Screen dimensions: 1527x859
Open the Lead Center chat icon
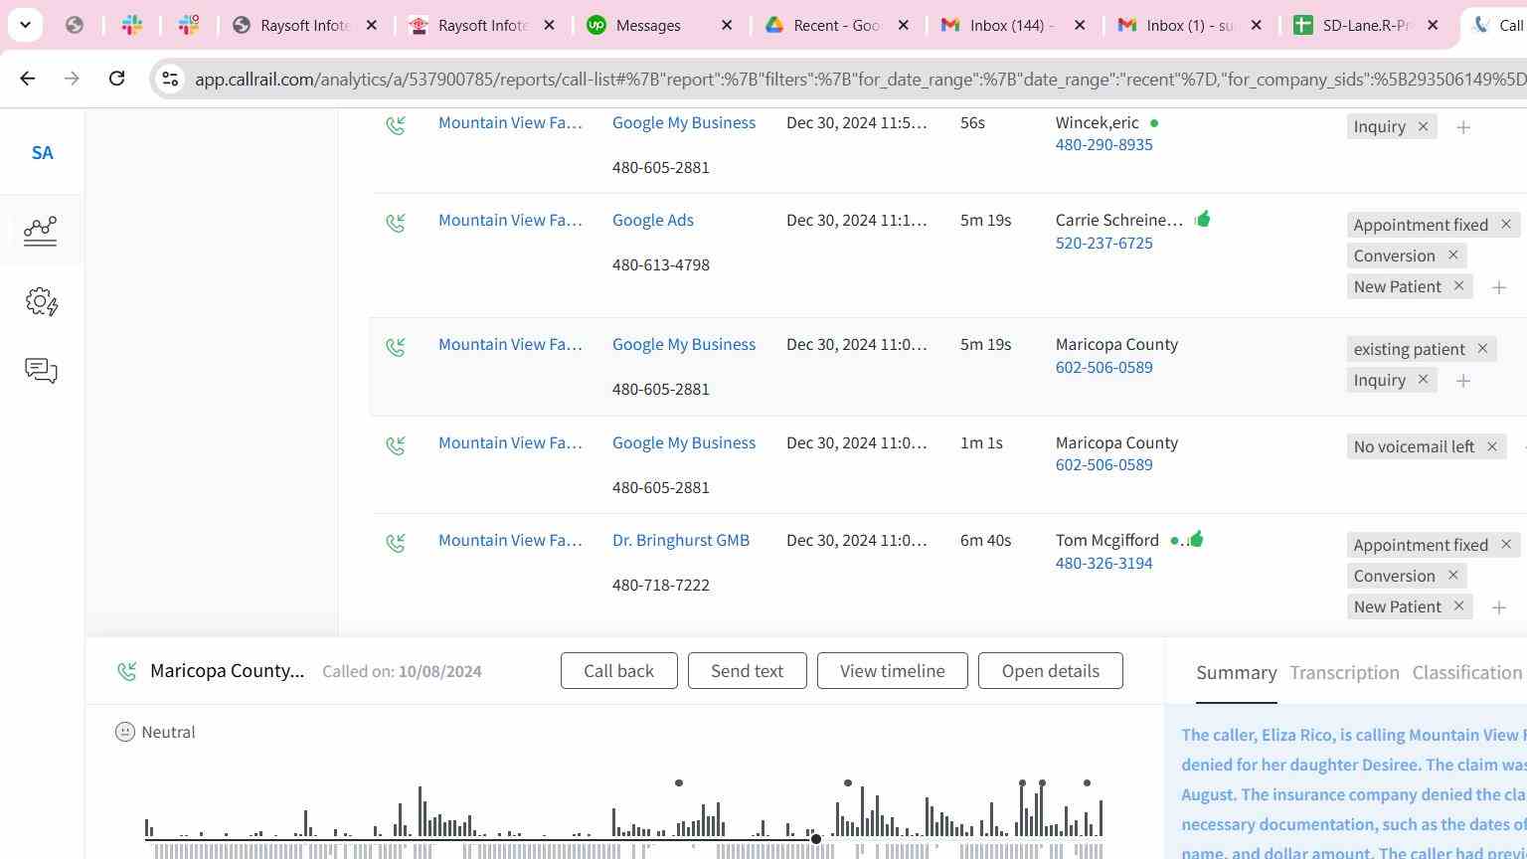(41, 371)
